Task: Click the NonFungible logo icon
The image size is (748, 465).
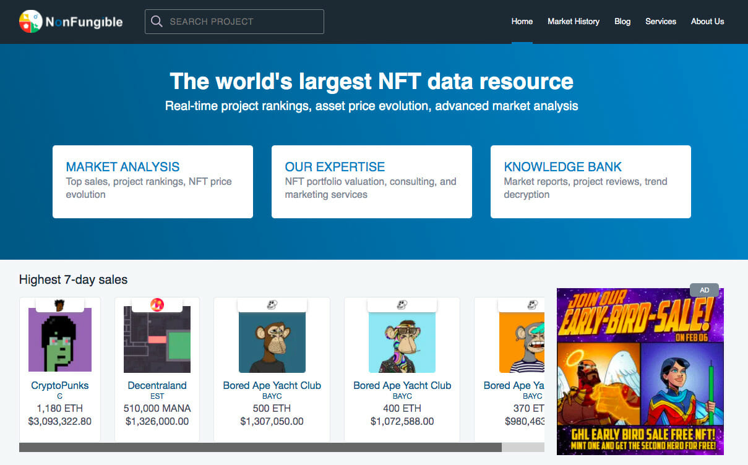Action: [x=29, y=21]
